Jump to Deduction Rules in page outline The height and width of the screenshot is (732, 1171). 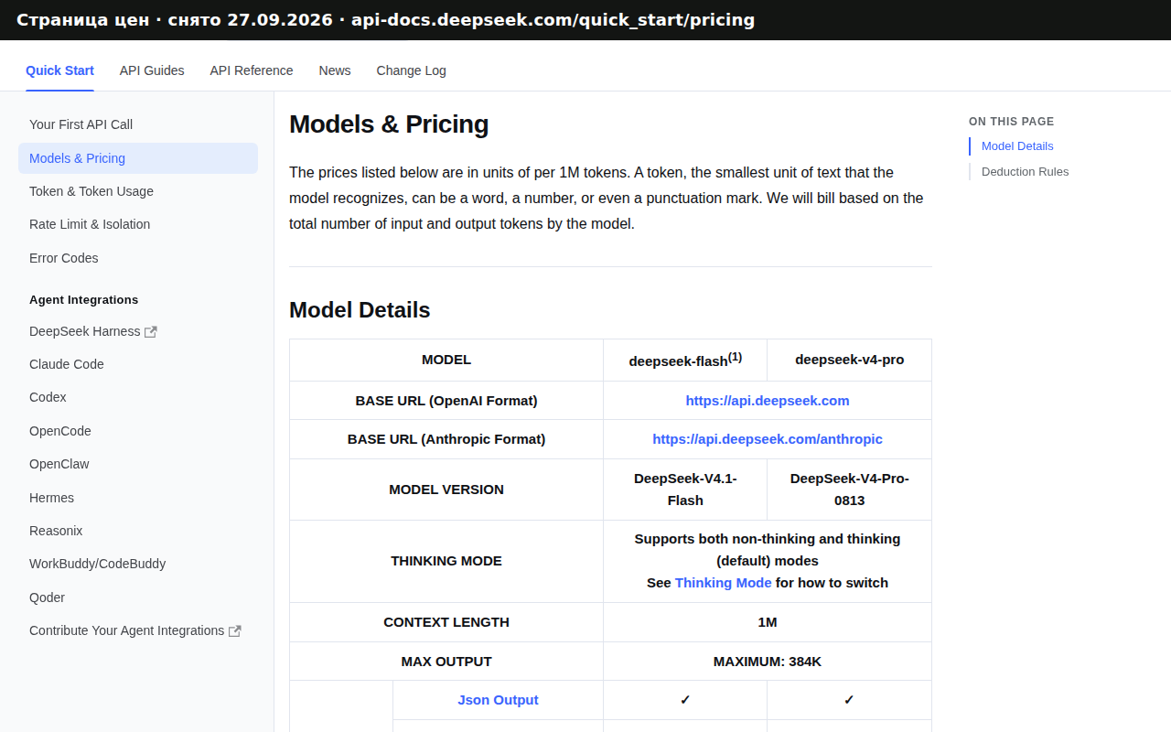coord(1025,172)
